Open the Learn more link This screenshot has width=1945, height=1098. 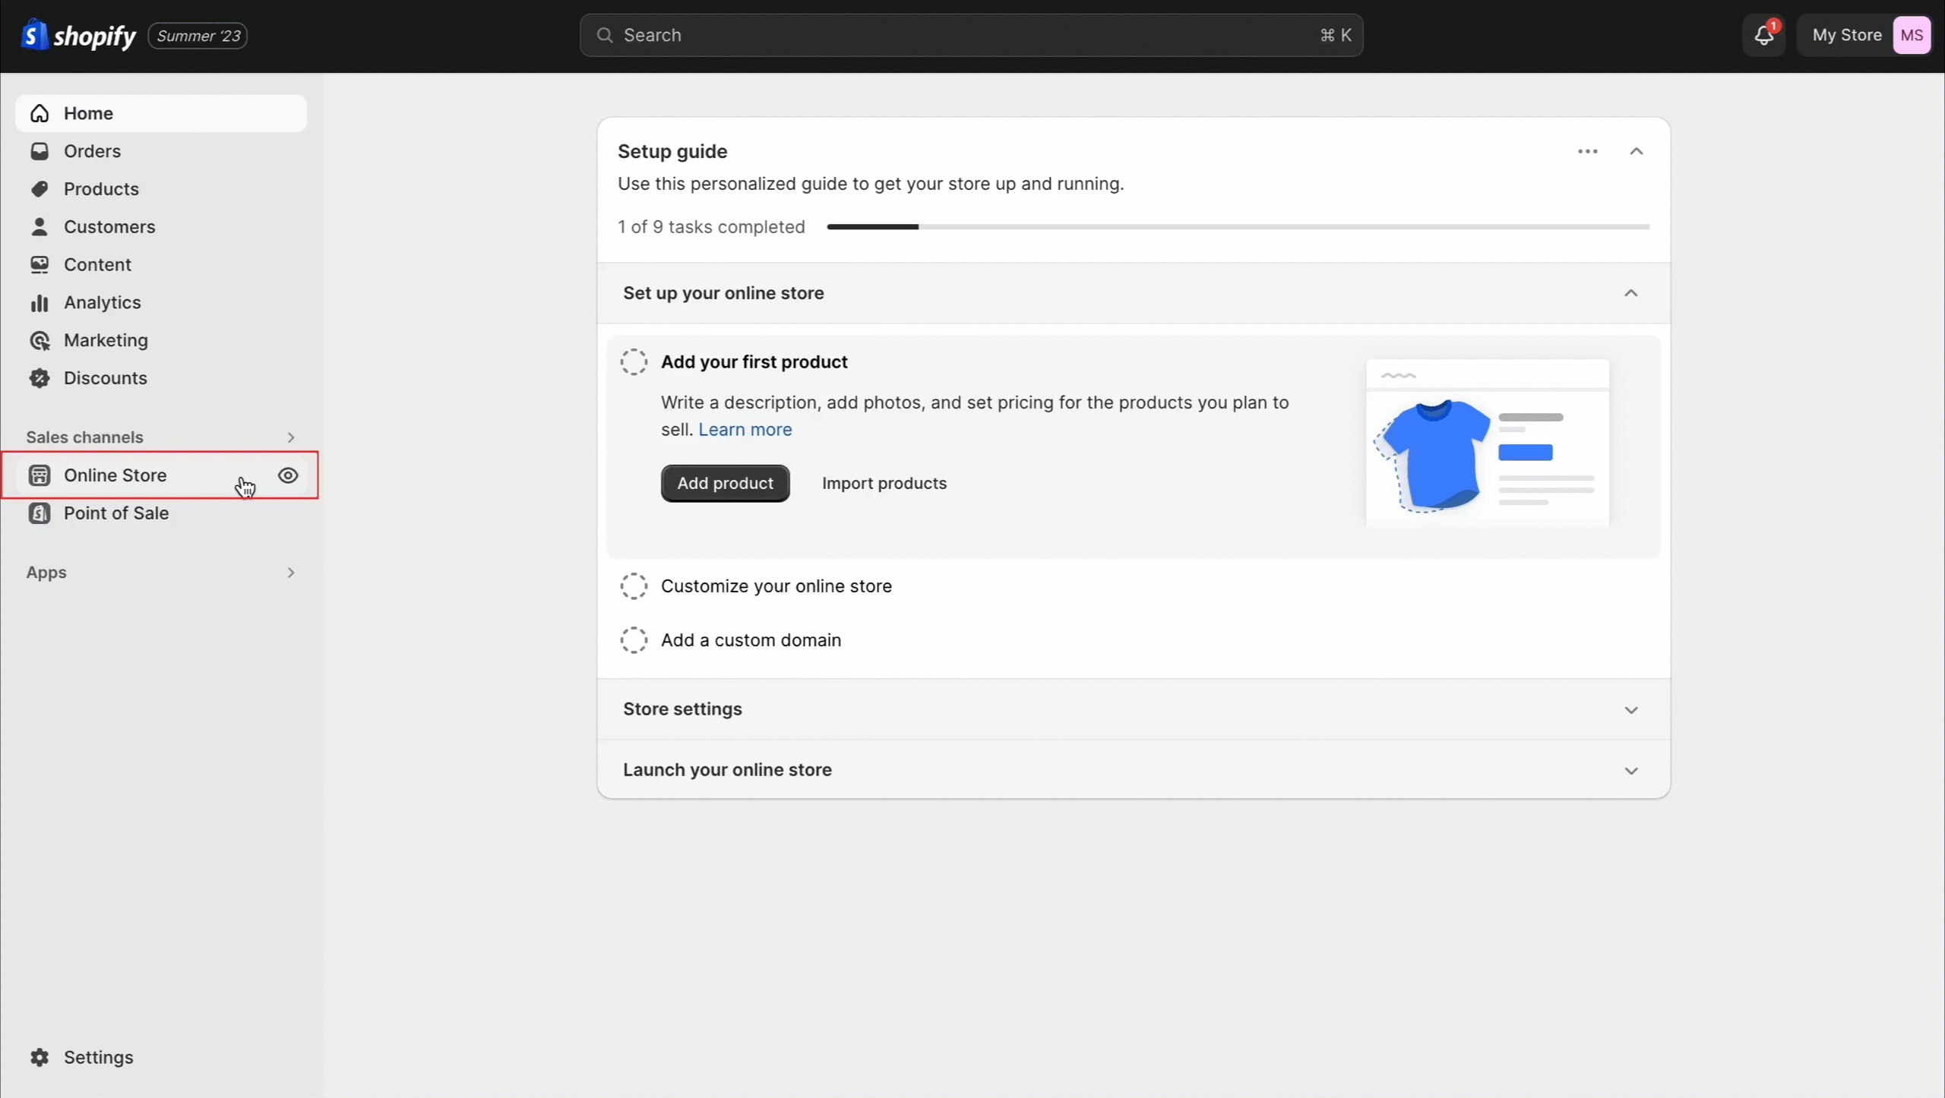click(x=745, y=430)
